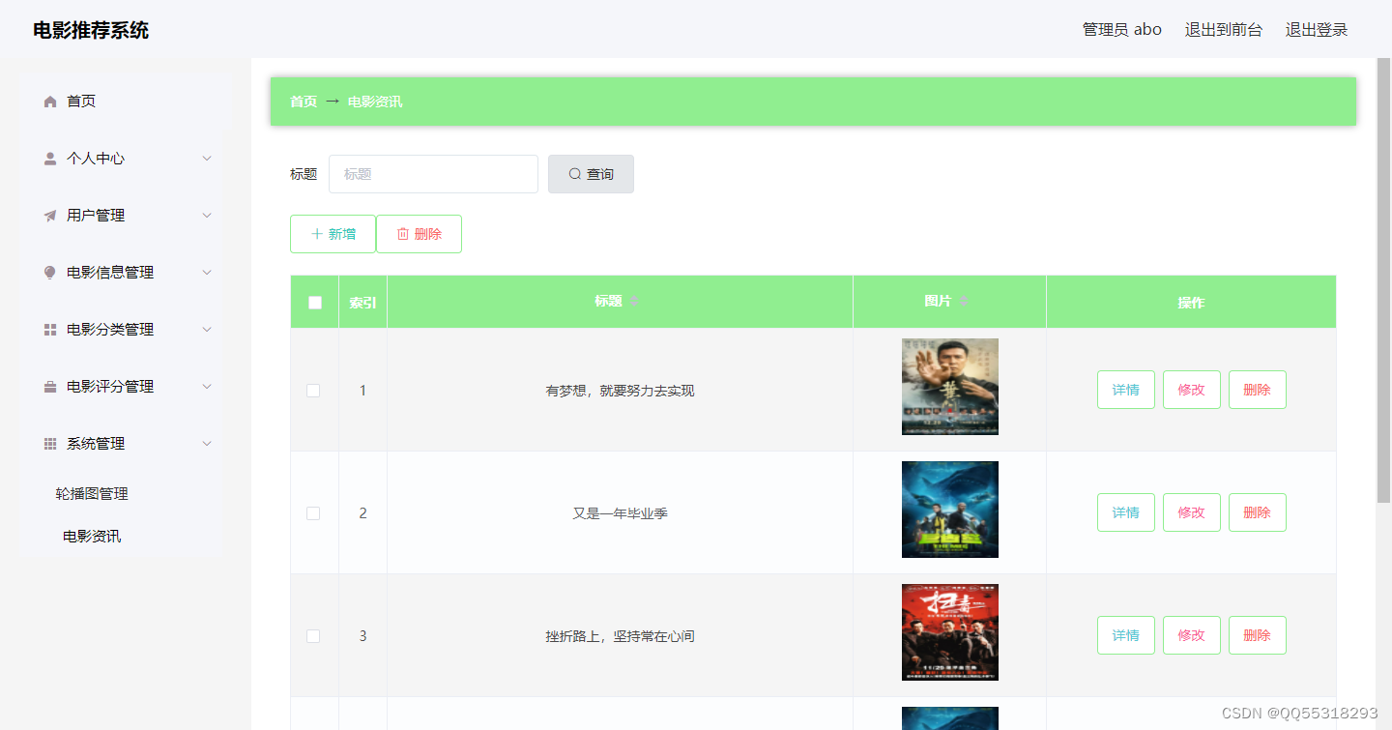
Task: Open the 用户管理 sidebar menu
Action: pos(126,216)
